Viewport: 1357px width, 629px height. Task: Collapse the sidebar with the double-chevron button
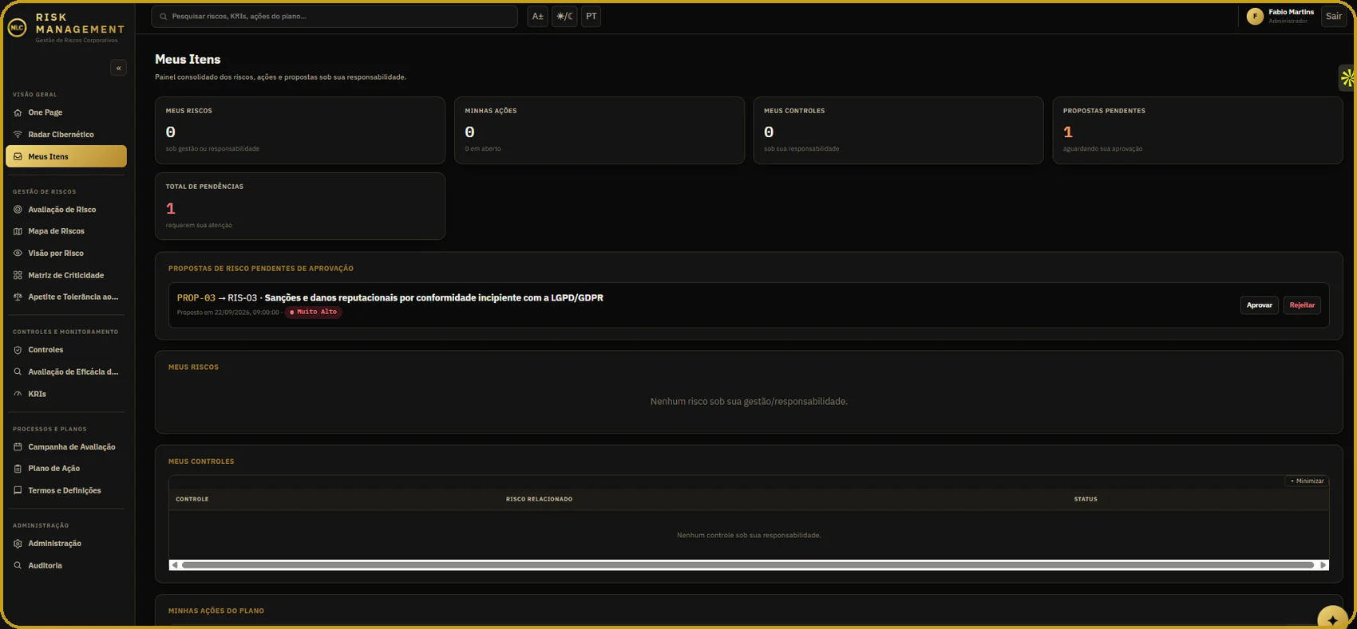(118, 68)
